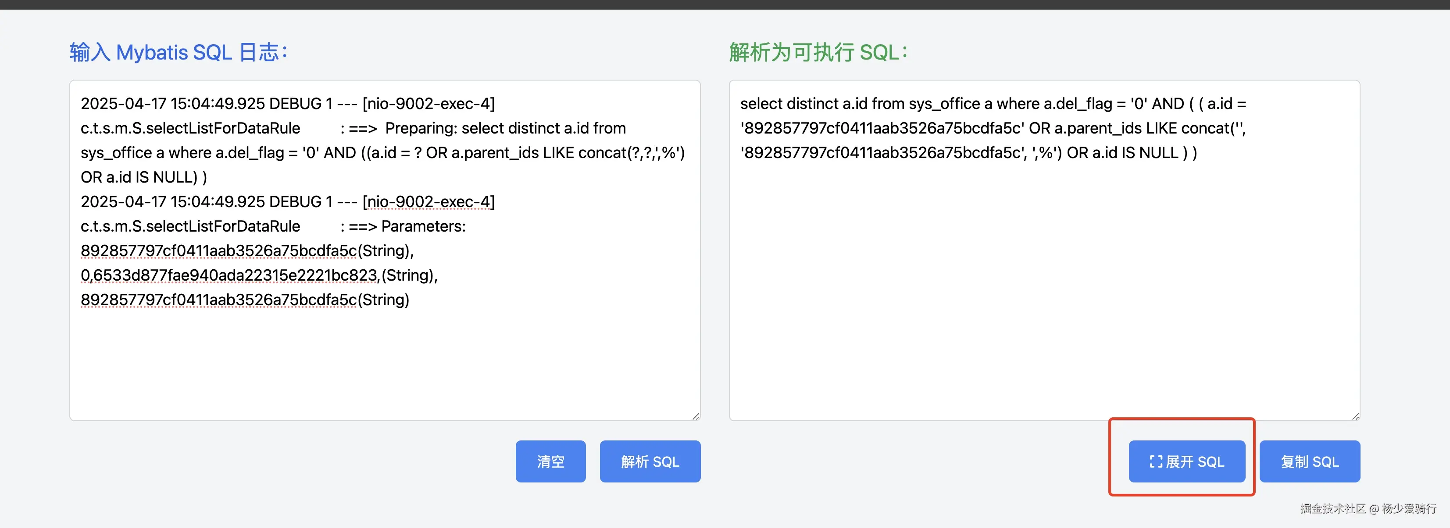Viewport: 1450px width, 528px height.
Task: Click the 掘金技术社区 watermark text
Action: (1332, 508)
